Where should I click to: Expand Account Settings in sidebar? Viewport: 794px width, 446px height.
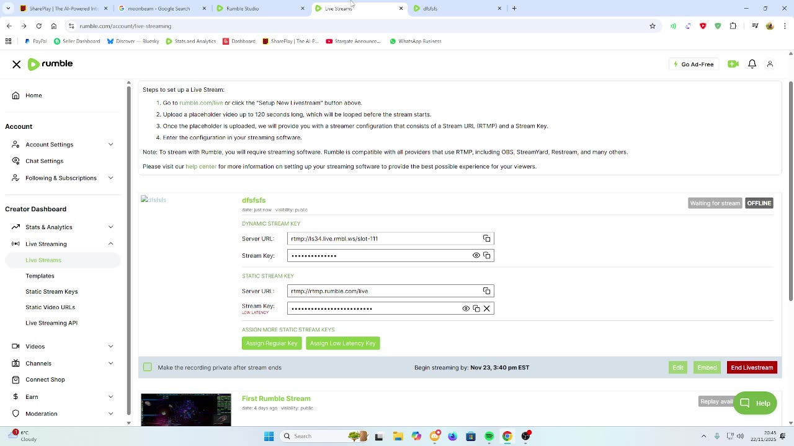[110, 144]
